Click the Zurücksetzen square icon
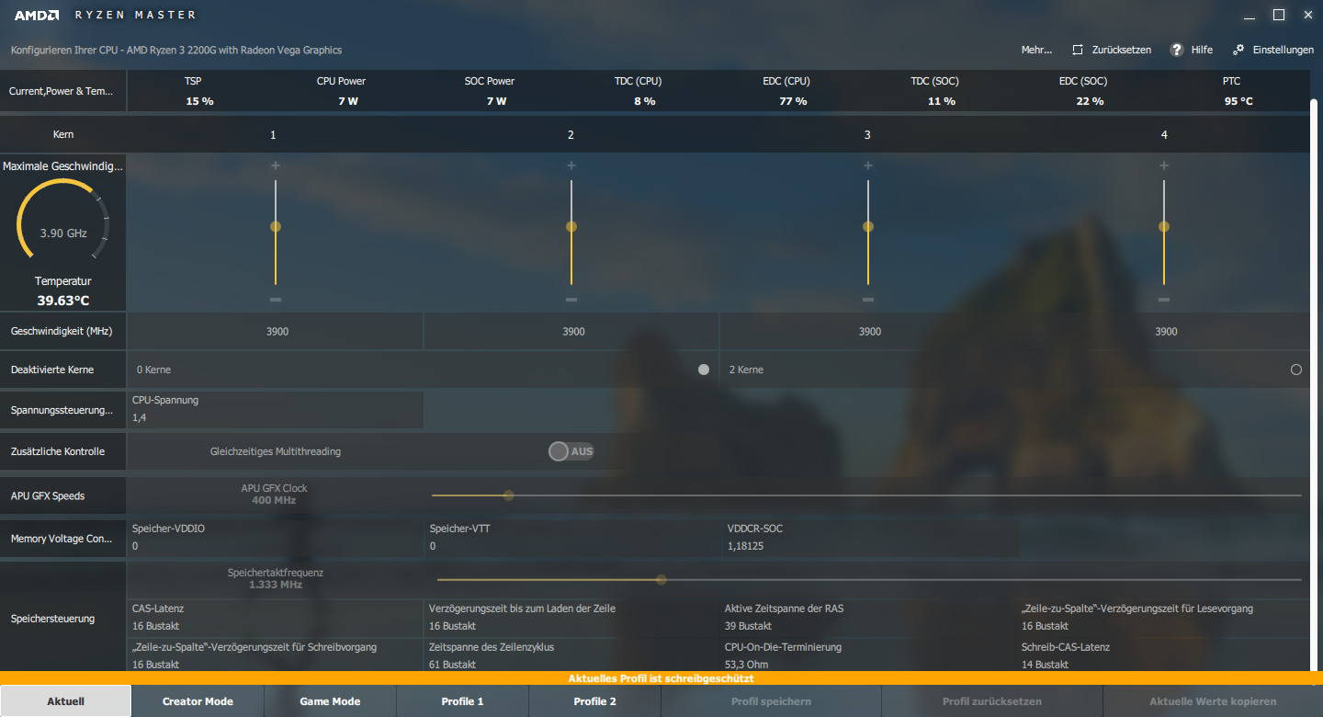 1078,50
